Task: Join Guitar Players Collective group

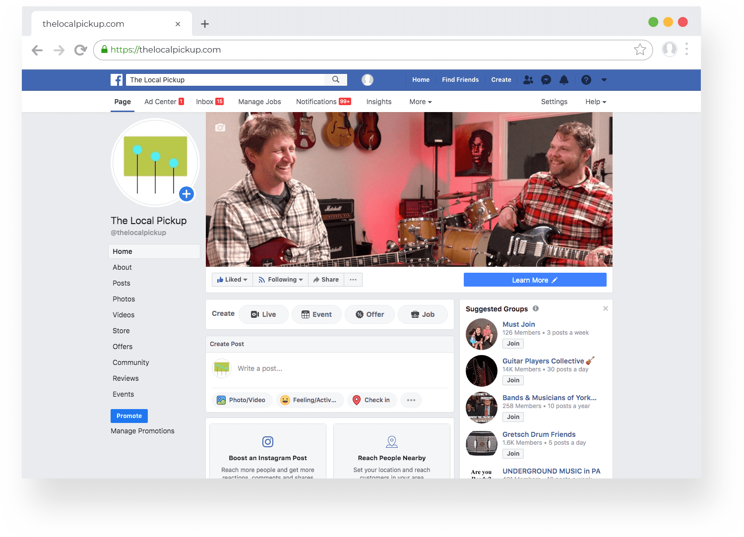Action: coord(513,380)
